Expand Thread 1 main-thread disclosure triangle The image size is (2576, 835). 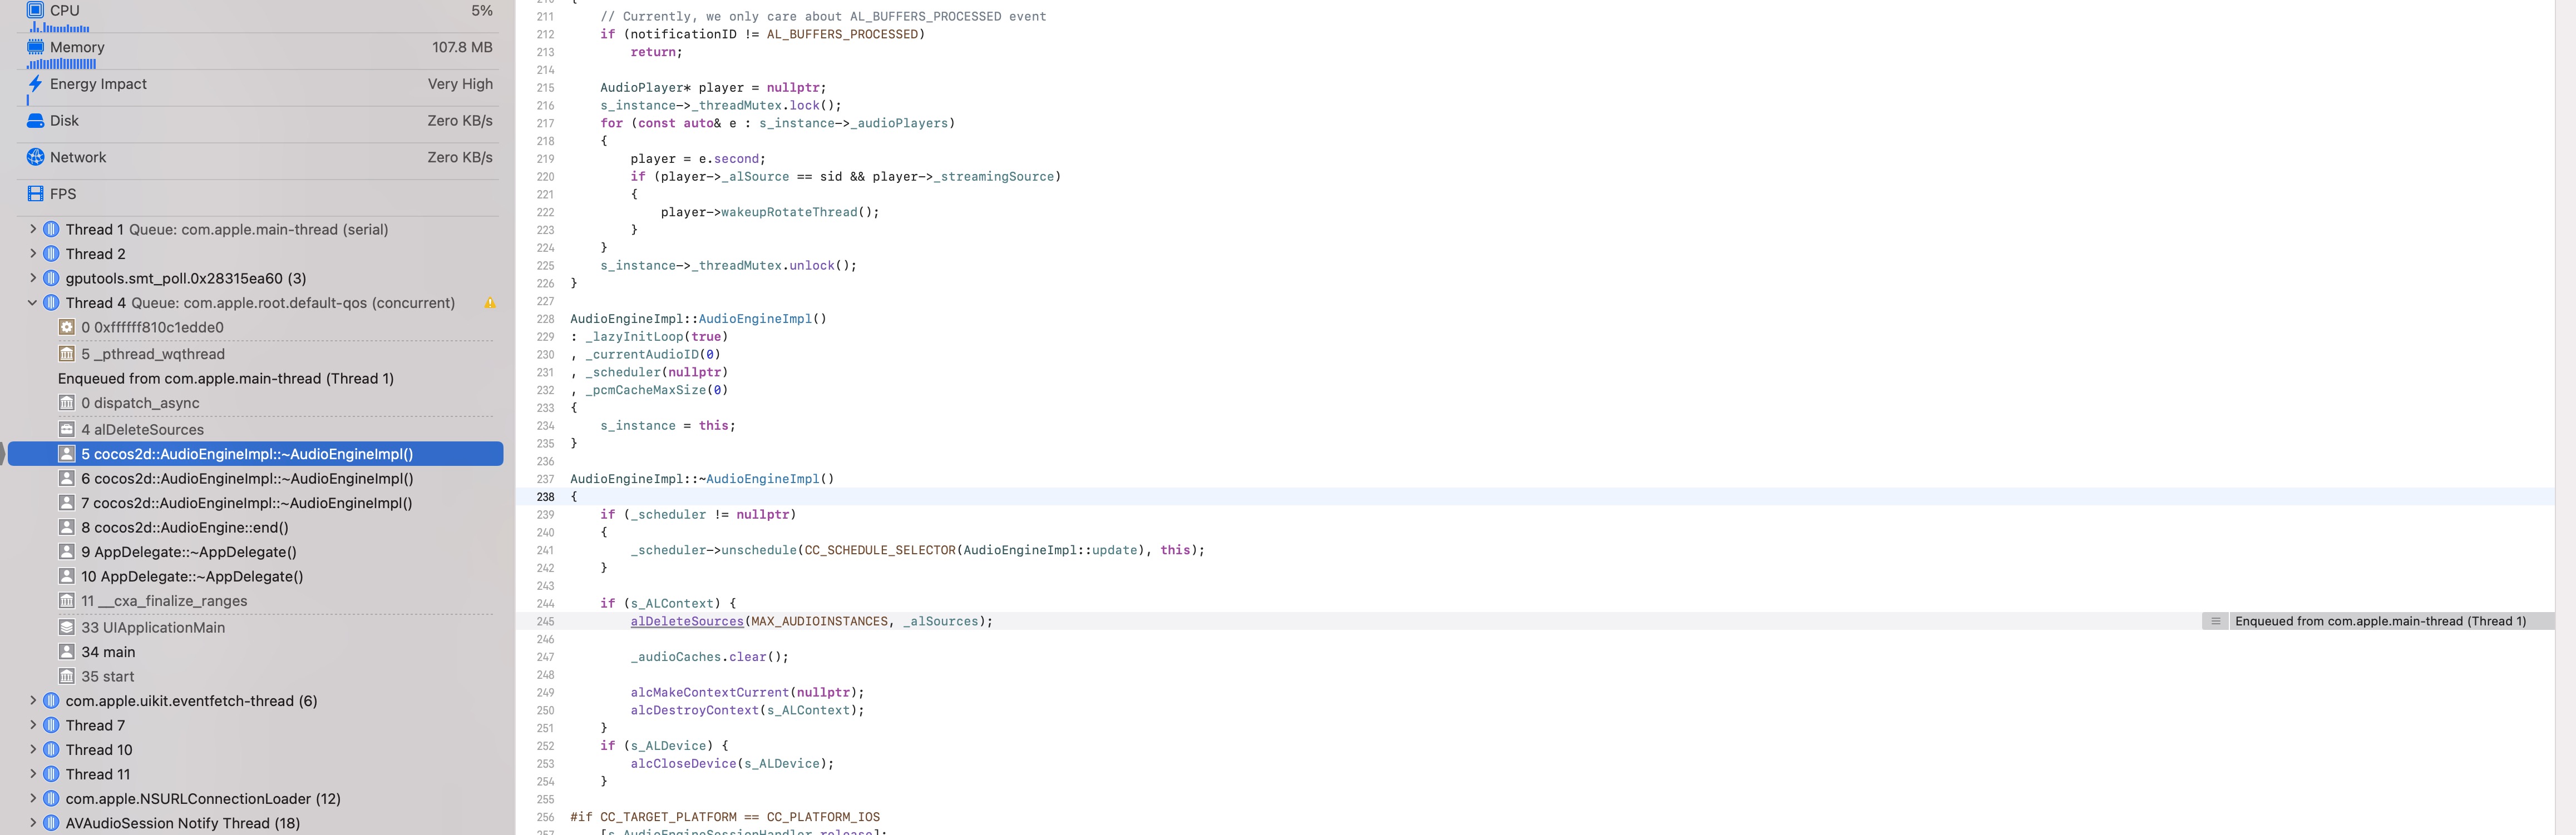tap(32, 228)
